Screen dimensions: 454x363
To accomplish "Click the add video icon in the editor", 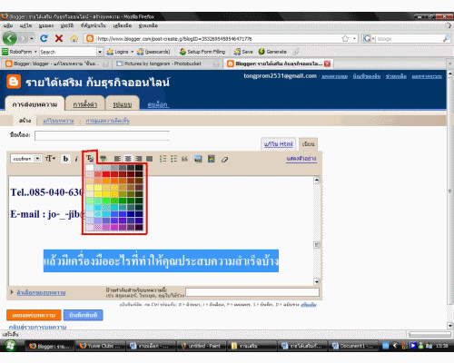I will point(212,159).
